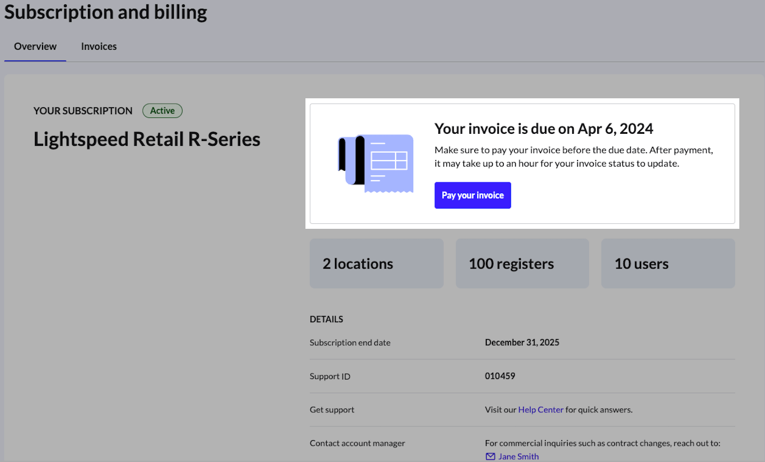Select the 10 users card
Screen dimensions: 765x462
668,264
